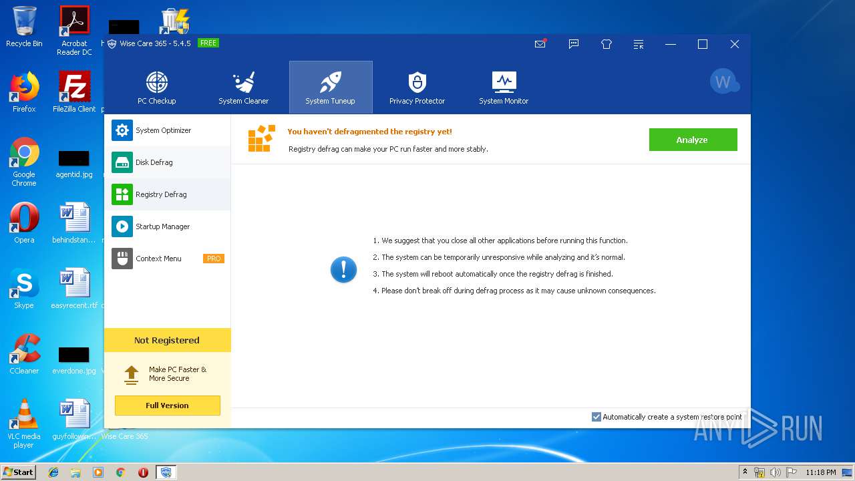This screenshot has height=481, width=855.
Task: Click the Not Registered banner
Action: [x=167, y=340]
